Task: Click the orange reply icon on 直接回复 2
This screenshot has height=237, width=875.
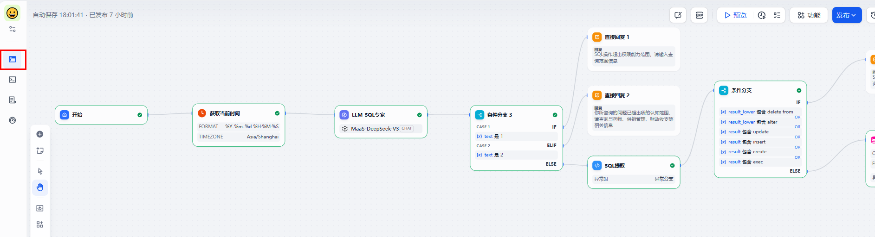Action: pos(597,95)
